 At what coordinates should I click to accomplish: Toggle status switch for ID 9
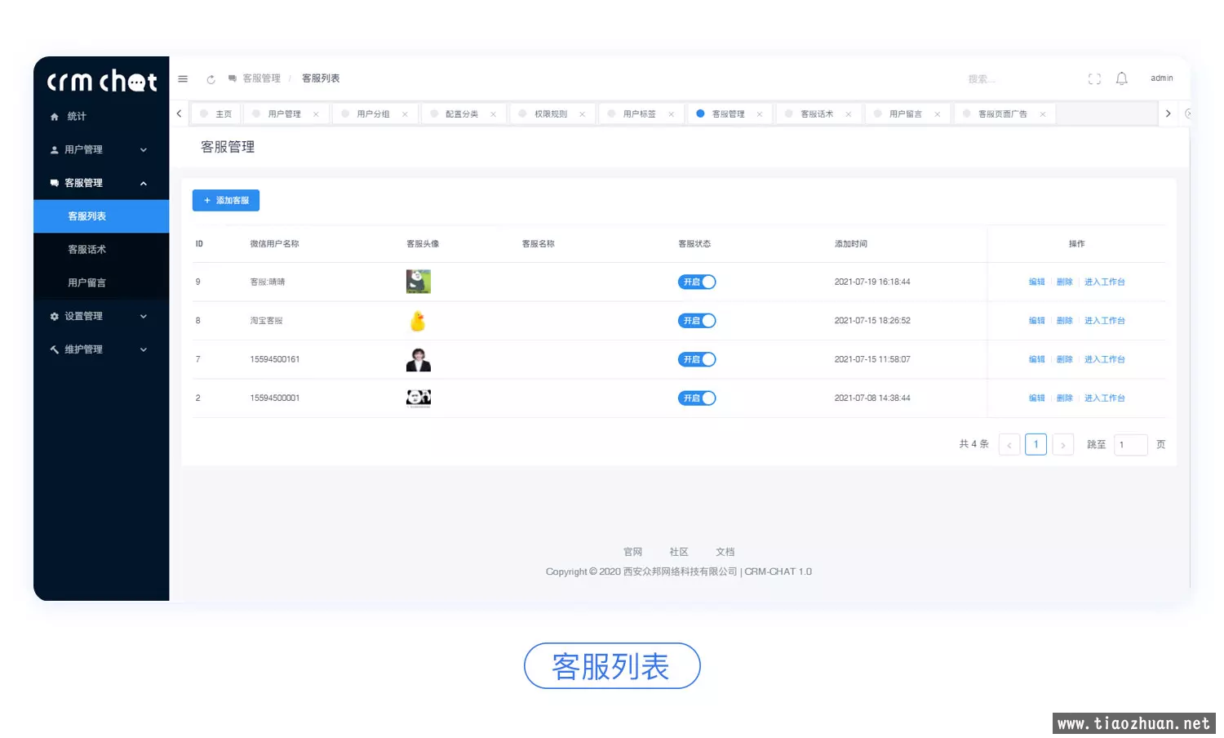(x=697, y=282)
